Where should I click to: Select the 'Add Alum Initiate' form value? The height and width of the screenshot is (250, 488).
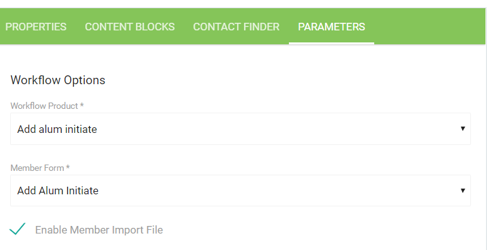58,191
